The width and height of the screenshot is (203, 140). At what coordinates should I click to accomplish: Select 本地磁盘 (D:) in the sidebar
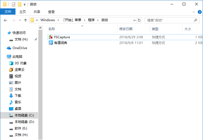24,122
